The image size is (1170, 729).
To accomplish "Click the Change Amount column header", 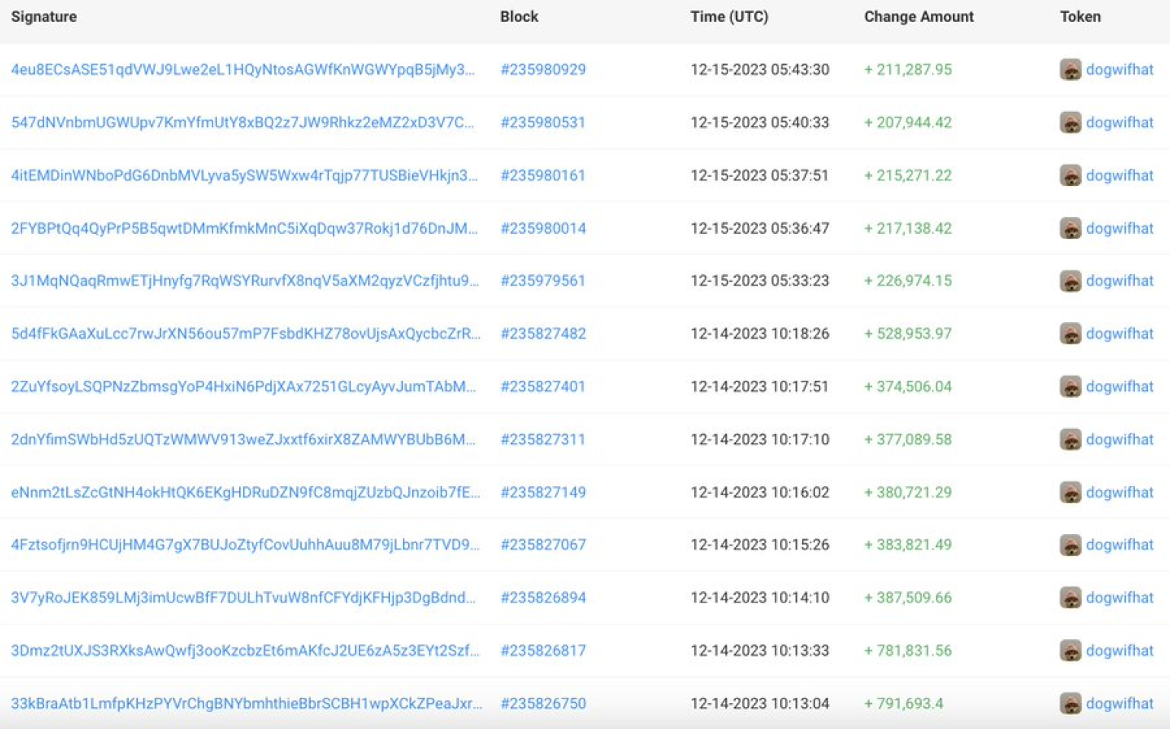I will pyautogui.click(x=918, y=16).
